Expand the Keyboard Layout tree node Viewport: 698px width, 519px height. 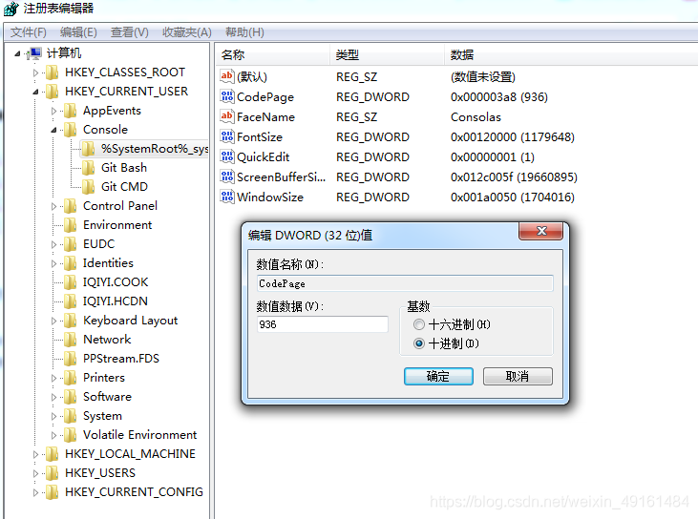(53, 322)
